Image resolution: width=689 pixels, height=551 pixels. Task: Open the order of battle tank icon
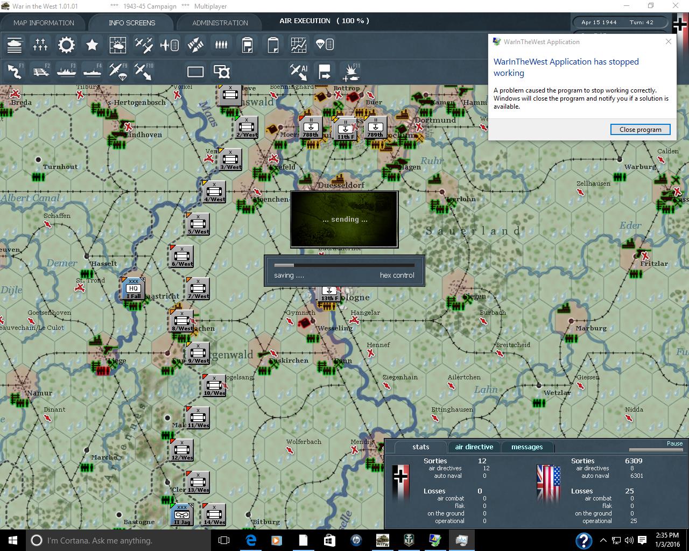coord(15,45)
